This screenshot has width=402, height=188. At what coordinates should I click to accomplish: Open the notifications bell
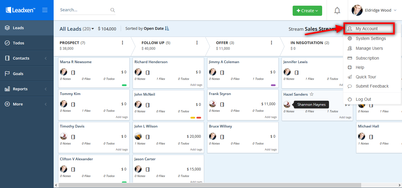[x=337, y=11]
